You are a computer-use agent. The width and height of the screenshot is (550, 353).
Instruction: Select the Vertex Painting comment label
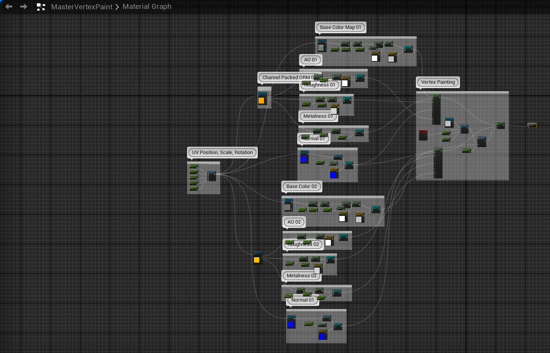(x=438, y=82)
